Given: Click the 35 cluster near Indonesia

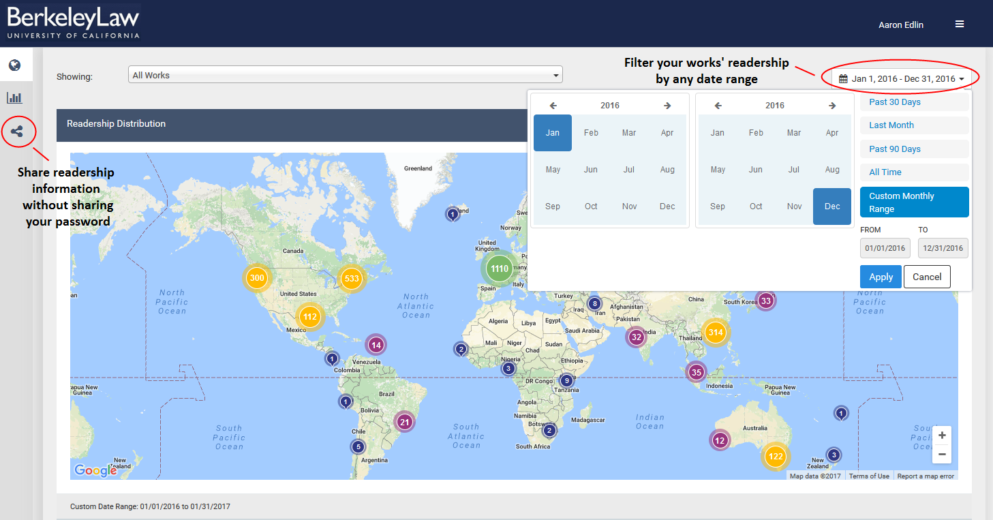Looking at the screenshot, I should point(696,372).
